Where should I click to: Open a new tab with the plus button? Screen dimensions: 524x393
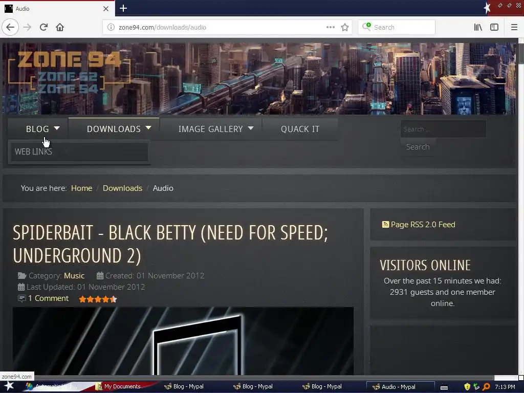123,8
